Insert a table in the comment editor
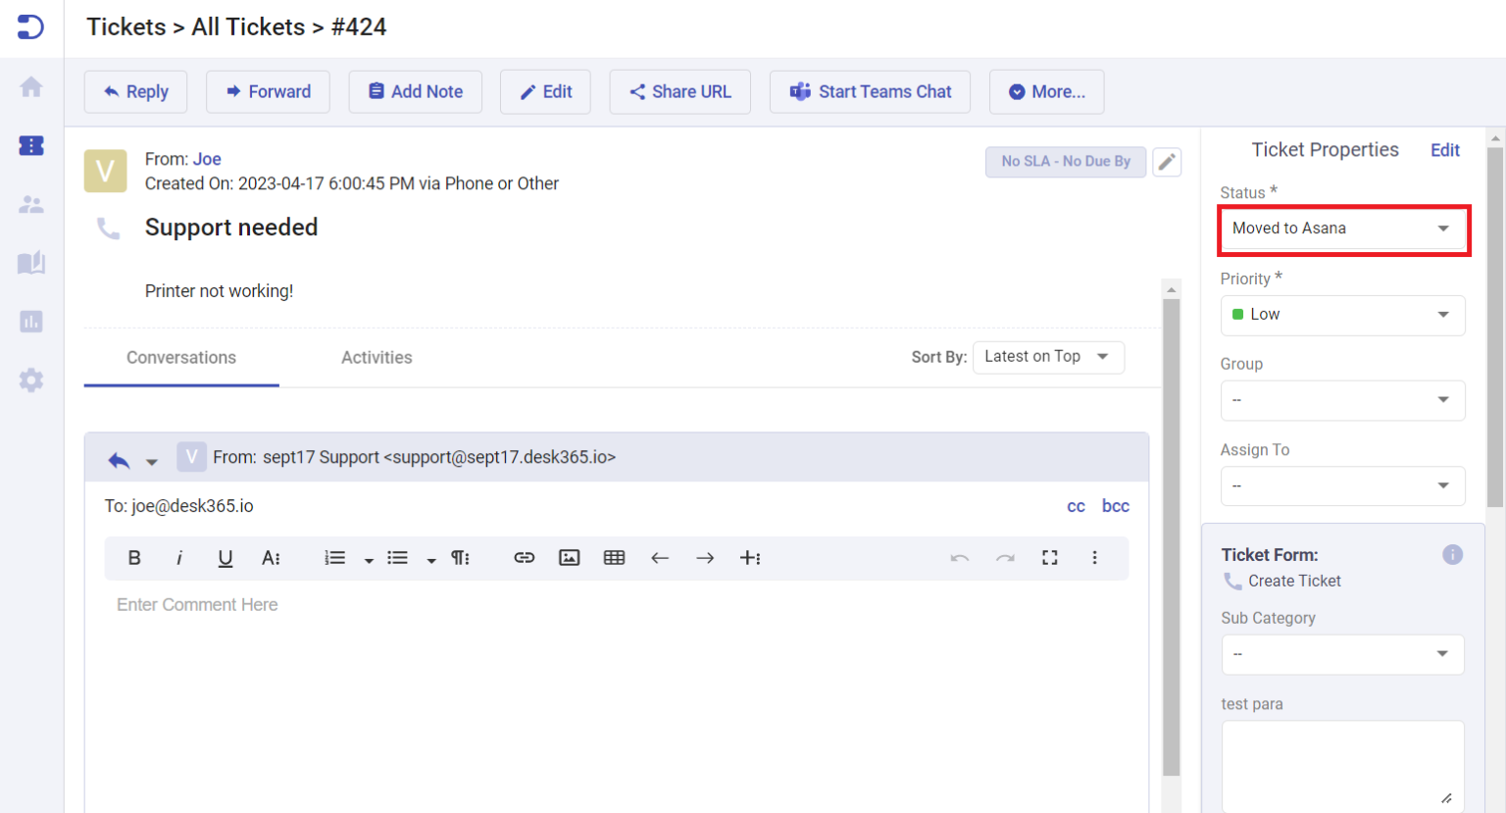The height and width of the screenshot is (813, 1506). pos(615,557)
